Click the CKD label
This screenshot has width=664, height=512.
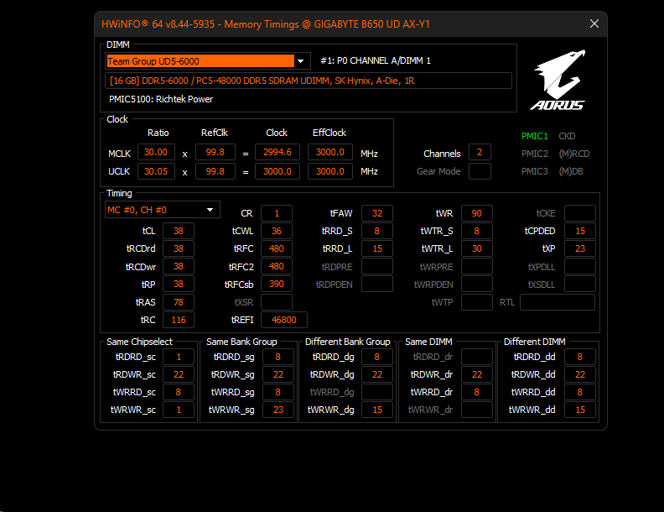tap(567, 136)
